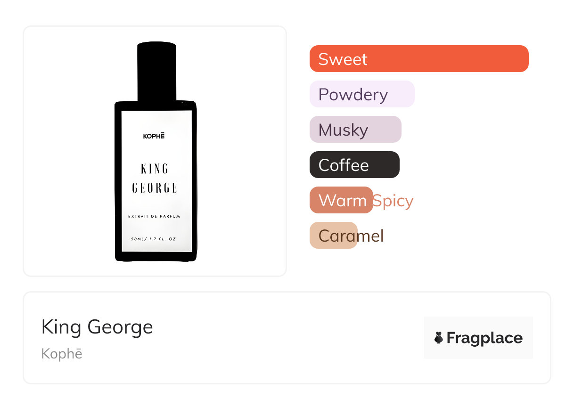Viewport: 574px width, 407px height.
Task: Select the Caramel accord bar
Action: point(334,236)
